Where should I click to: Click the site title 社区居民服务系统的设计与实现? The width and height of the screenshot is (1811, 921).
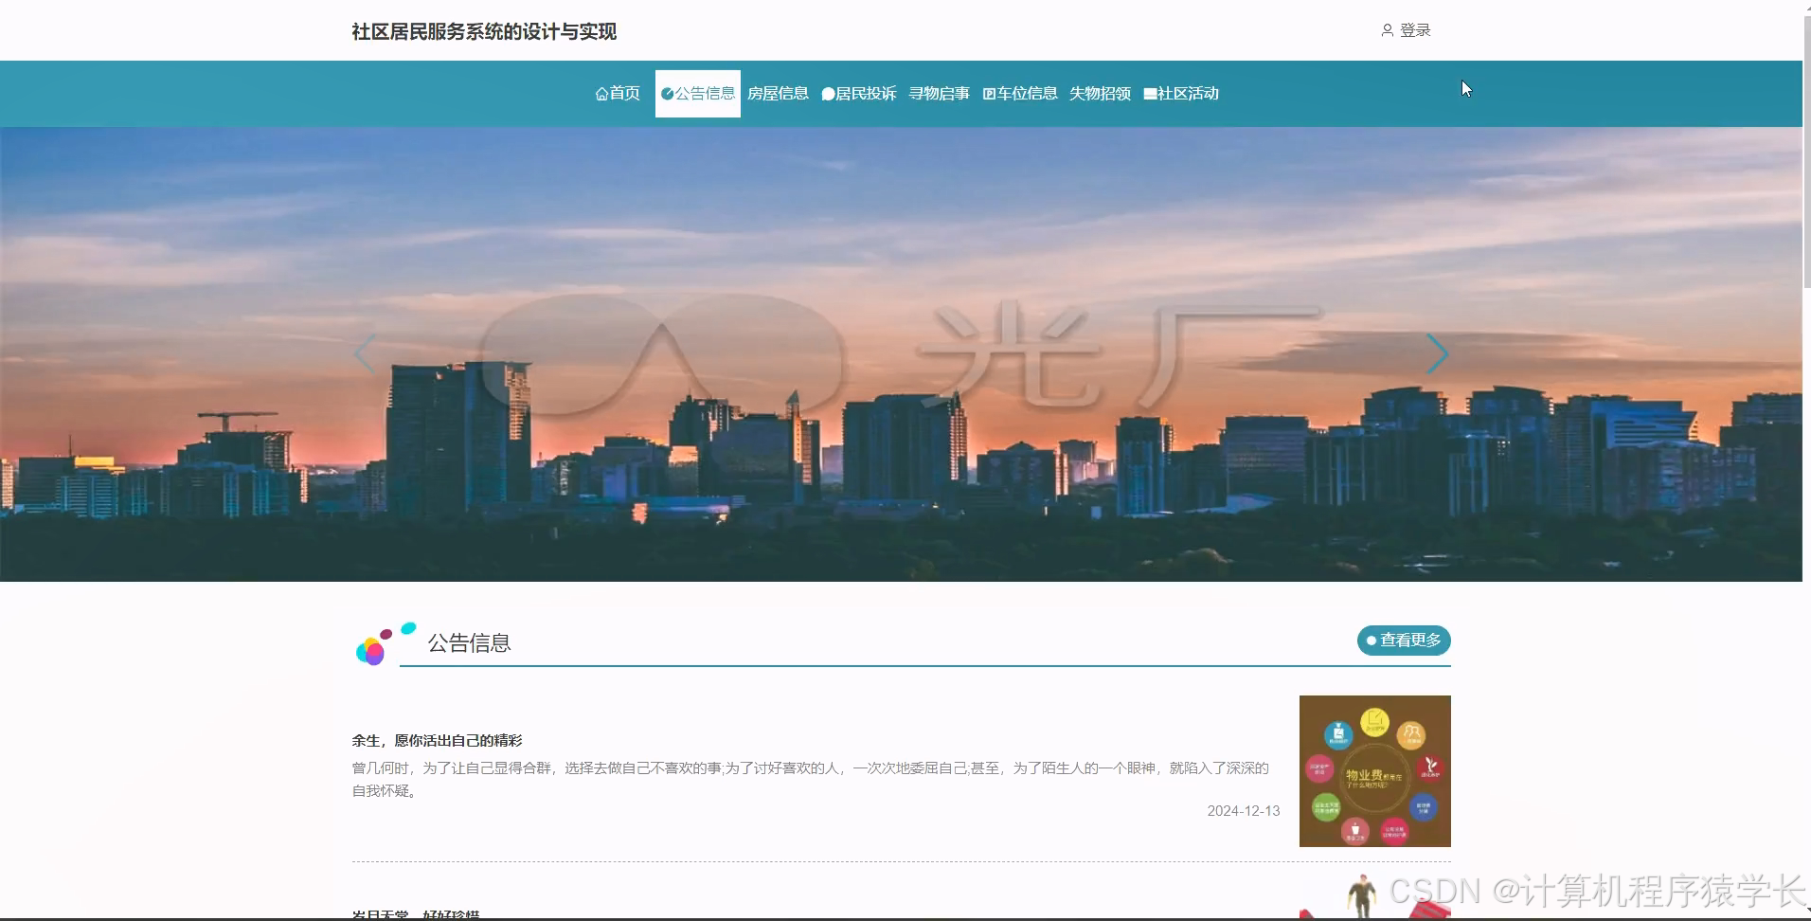click(483, 31)
